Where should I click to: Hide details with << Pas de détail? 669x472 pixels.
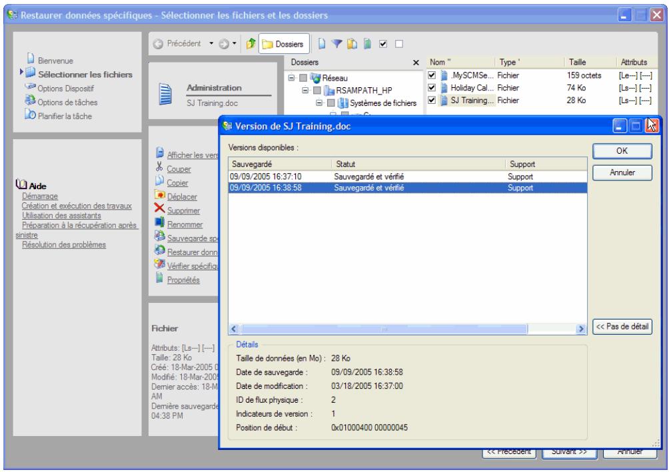point(622,327)
